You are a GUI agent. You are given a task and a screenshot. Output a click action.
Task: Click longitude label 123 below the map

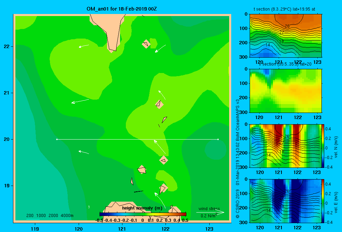209,229
